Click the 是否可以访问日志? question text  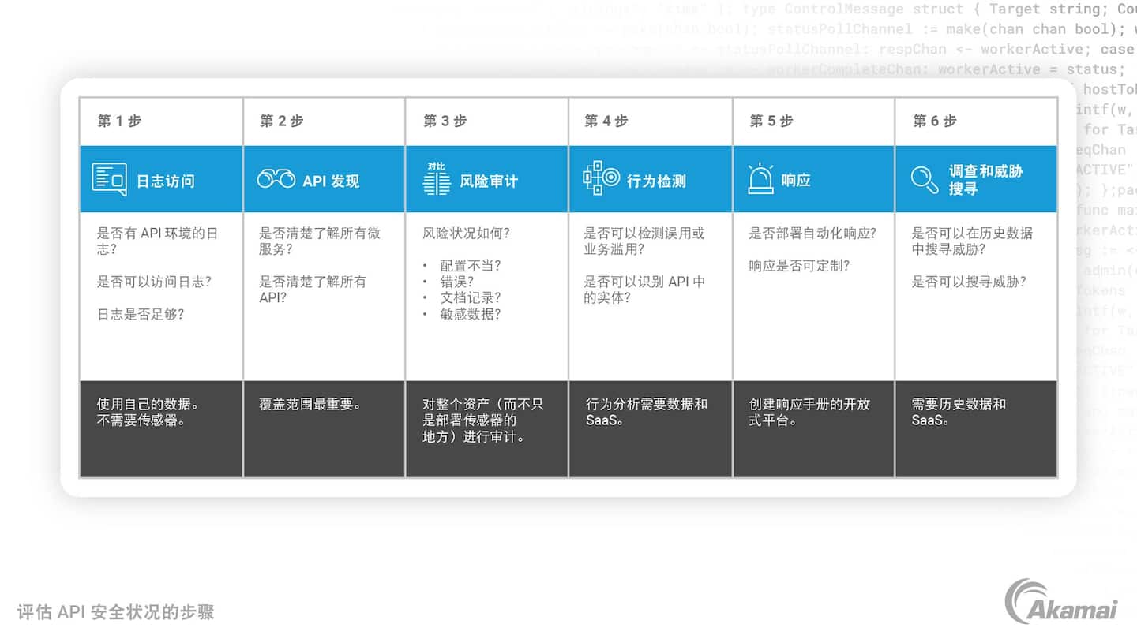(154, 282)
